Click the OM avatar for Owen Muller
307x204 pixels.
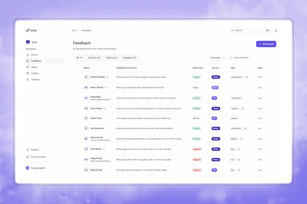click(x=86, y=108)
